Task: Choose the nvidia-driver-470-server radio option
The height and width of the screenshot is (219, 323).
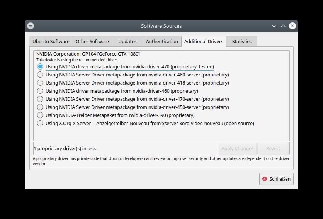Action: click(40, 99)
